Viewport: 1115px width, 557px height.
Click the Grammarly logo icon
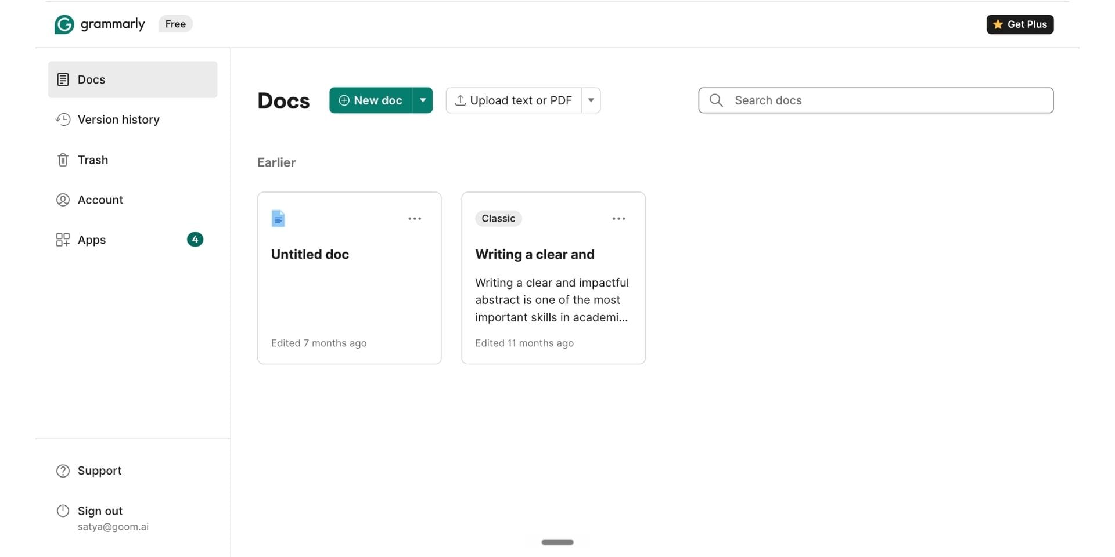pos(64,24)
